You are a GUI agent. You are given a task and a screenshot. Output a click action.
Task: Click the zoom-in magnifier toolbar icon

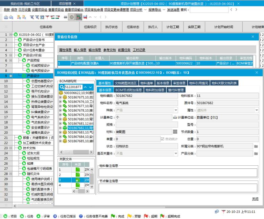coord(32,17)
